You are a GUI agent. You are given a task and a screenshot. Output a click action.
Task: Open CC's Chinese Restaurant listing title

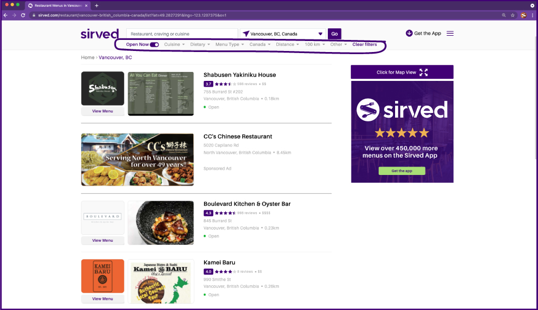click(238, 136)
